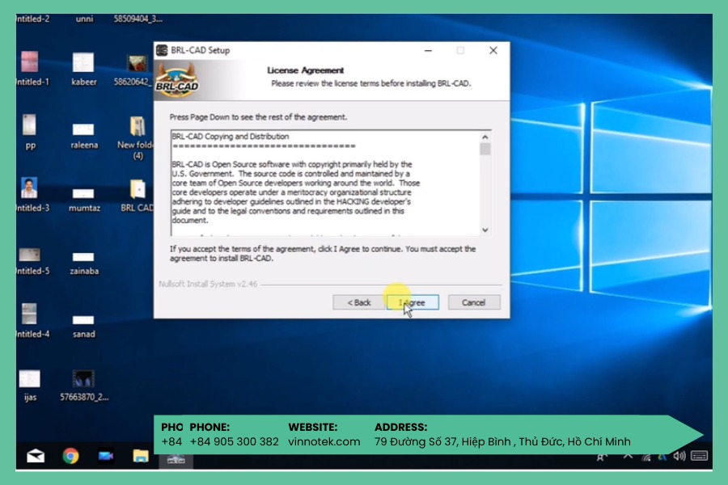728x485 pixels.
Task: Minimize the BRL-CAD Setup window
Action: [428, 51]
